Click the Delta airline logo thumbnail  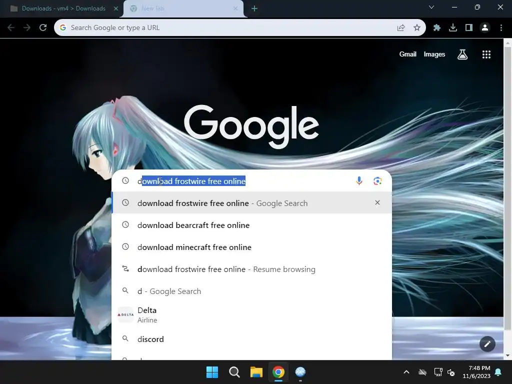coord(125,315)
